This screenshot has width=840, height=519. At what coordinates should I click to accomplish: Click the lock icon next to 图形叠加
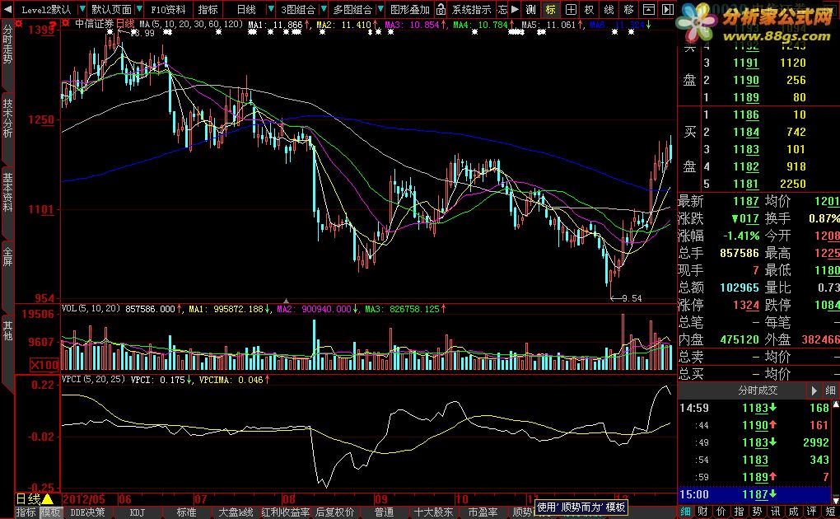pos(441,9)
